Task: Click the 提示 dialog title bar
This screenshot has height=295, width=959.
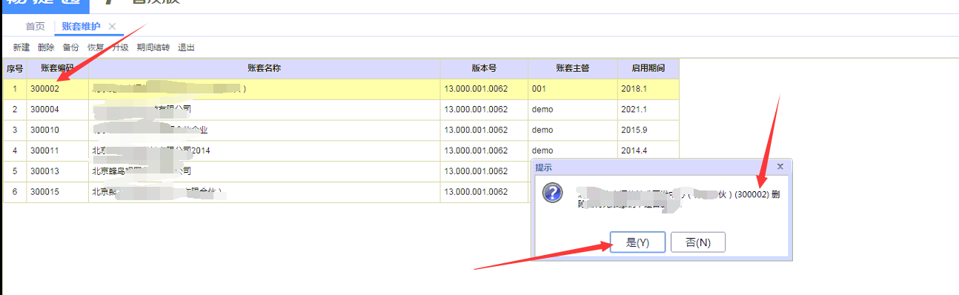Action: click(x=662, y=168)
